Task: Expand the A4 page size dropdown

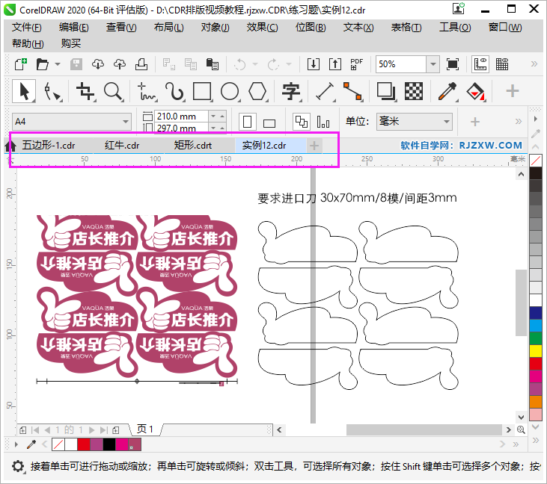Action: coord(125,122)
